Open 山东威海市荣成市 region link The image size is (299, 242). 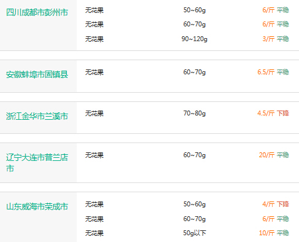(x=37, y=206)
